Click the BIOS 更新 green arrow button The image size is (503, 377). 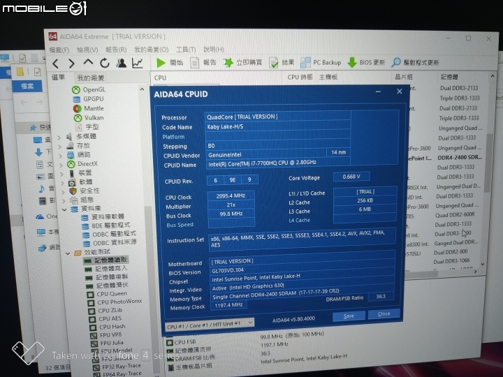[366, 62]
